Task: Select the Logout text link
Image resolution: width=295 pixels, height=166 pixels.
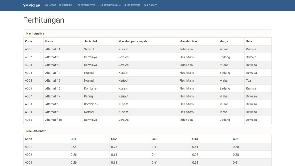Action: 152,6
